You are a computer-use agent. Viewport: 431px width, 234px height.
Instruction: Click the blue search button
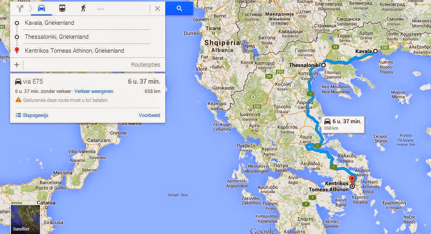point(179,9)
